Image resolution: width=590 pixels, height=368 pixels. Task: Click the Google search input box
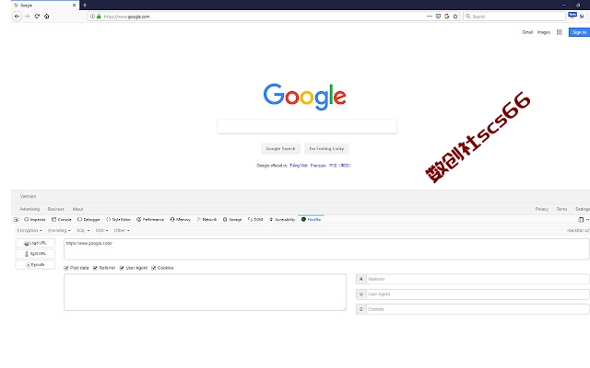[307, 127]
